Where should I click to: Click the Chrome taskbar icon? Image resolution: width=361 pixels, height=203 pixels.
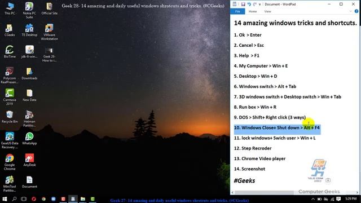click(x=43, y=199)
